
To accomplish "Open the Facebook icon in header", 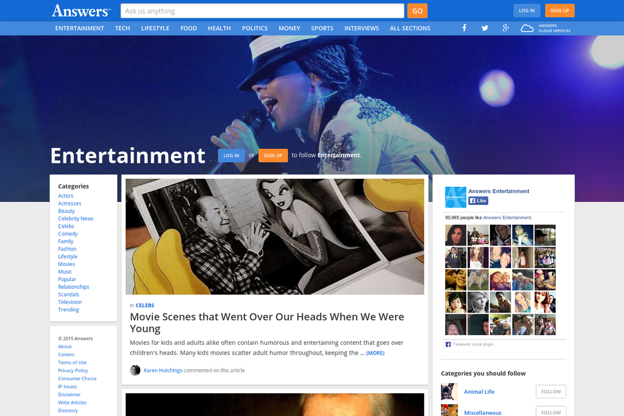I will point(464,28).
